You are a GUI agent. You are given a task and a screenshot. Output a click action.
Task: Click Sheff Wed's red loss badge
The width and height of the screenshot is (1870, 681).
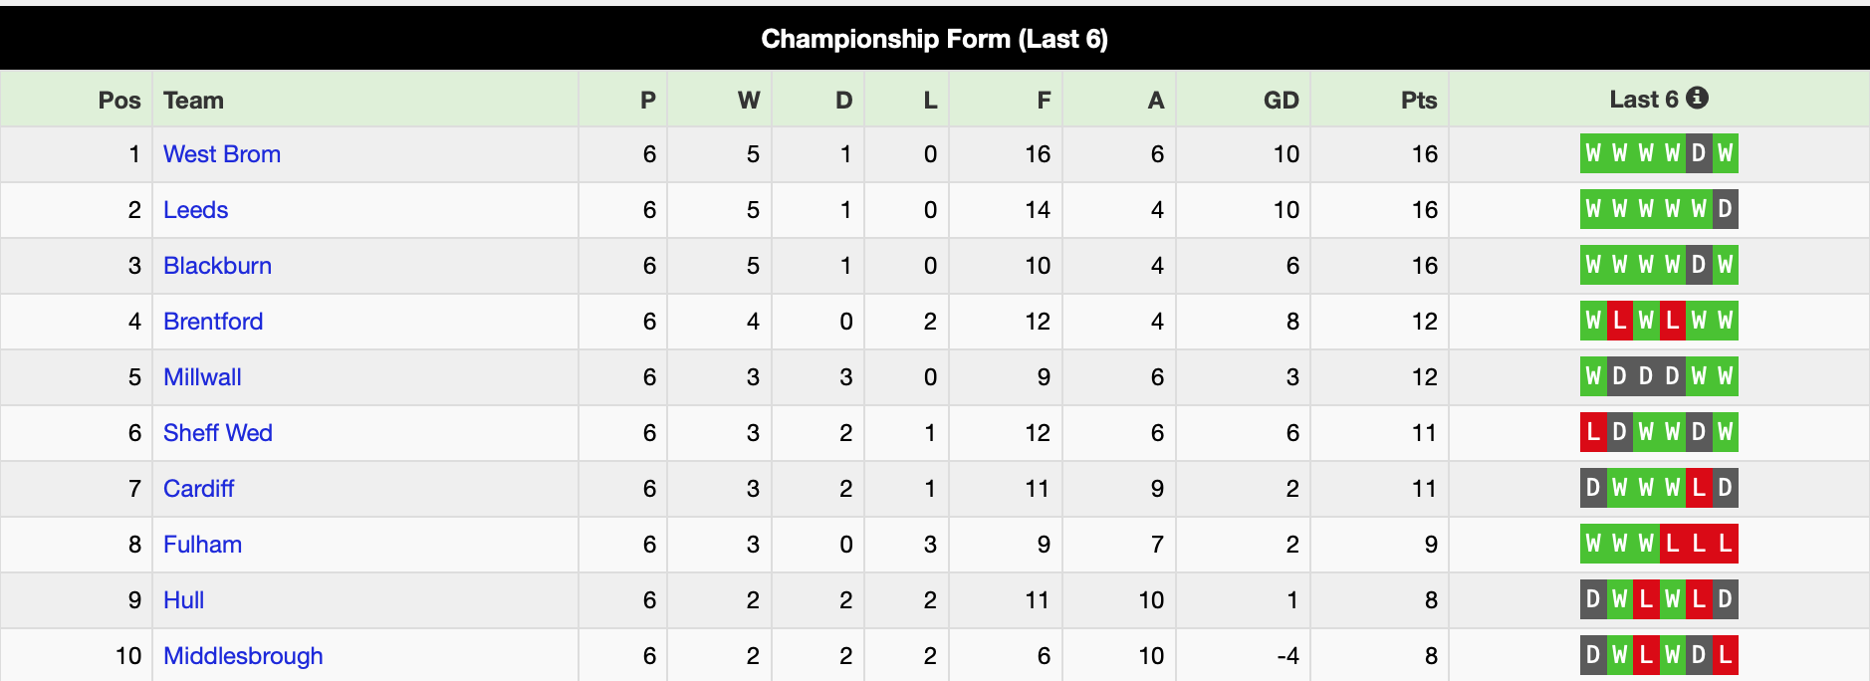pyautogui.click(x=1593, y=432)
